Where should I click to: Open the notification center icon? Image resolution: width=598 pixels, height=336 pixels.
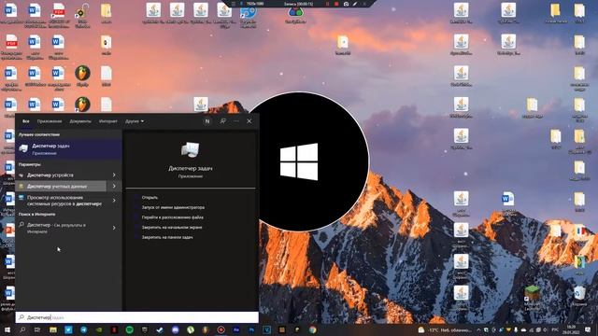(588, 329)
